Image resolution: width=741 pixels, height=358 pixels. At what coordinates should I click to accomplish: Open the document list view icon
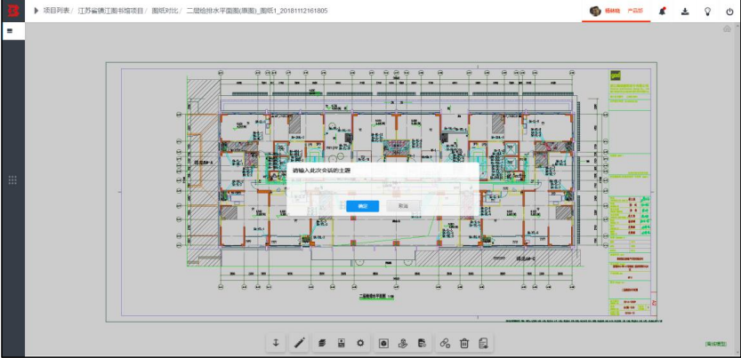point(483,344)
